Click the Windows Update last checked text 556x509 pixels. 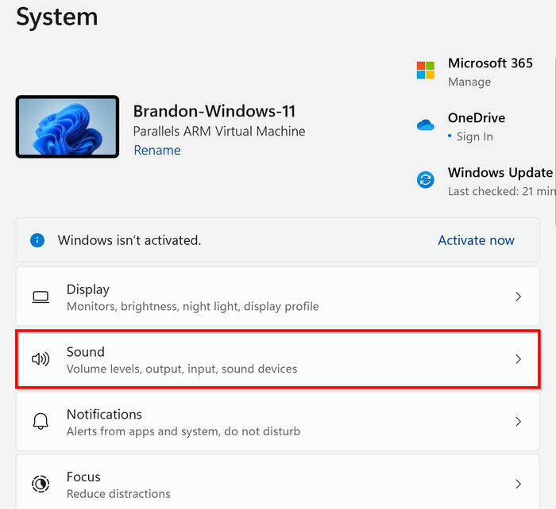pos(501,192)
